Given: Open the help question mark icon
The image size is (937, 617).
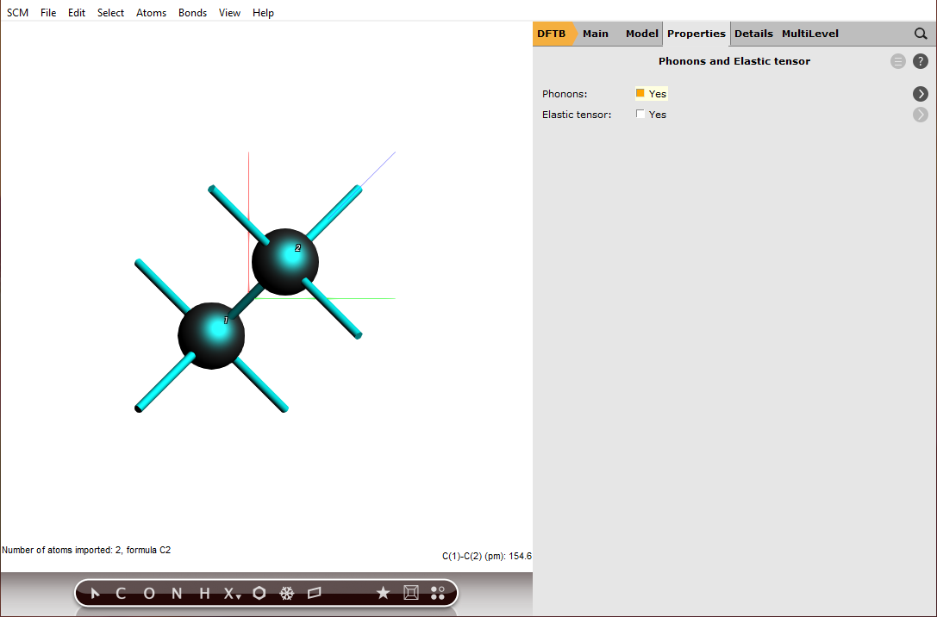Looking at the screenshot, I should (921, 61).
